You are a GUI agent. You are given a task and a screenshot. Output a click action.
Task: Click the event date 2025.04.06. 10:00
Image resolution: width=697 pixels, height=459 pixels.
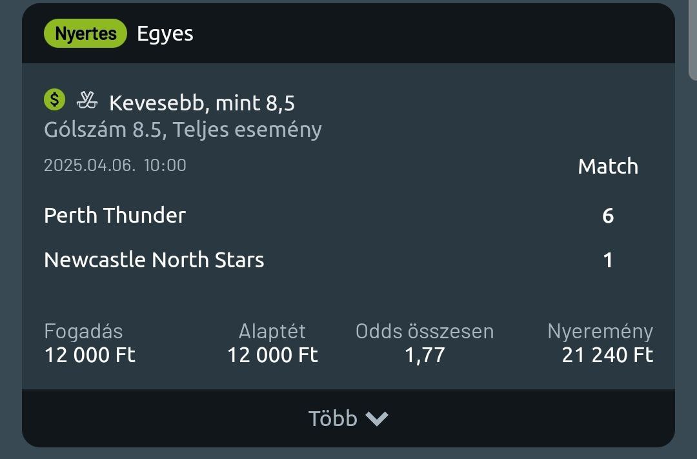coord(115,165)
